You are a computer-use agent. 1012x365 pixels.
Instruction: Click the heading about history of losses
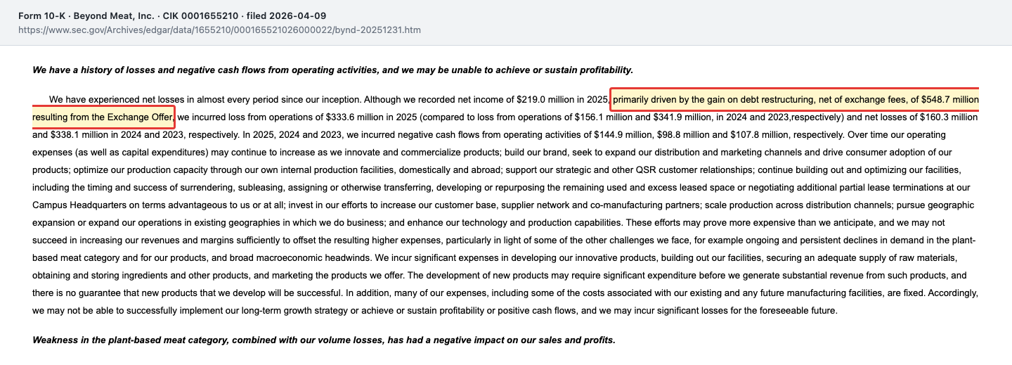tap(333, 70)
